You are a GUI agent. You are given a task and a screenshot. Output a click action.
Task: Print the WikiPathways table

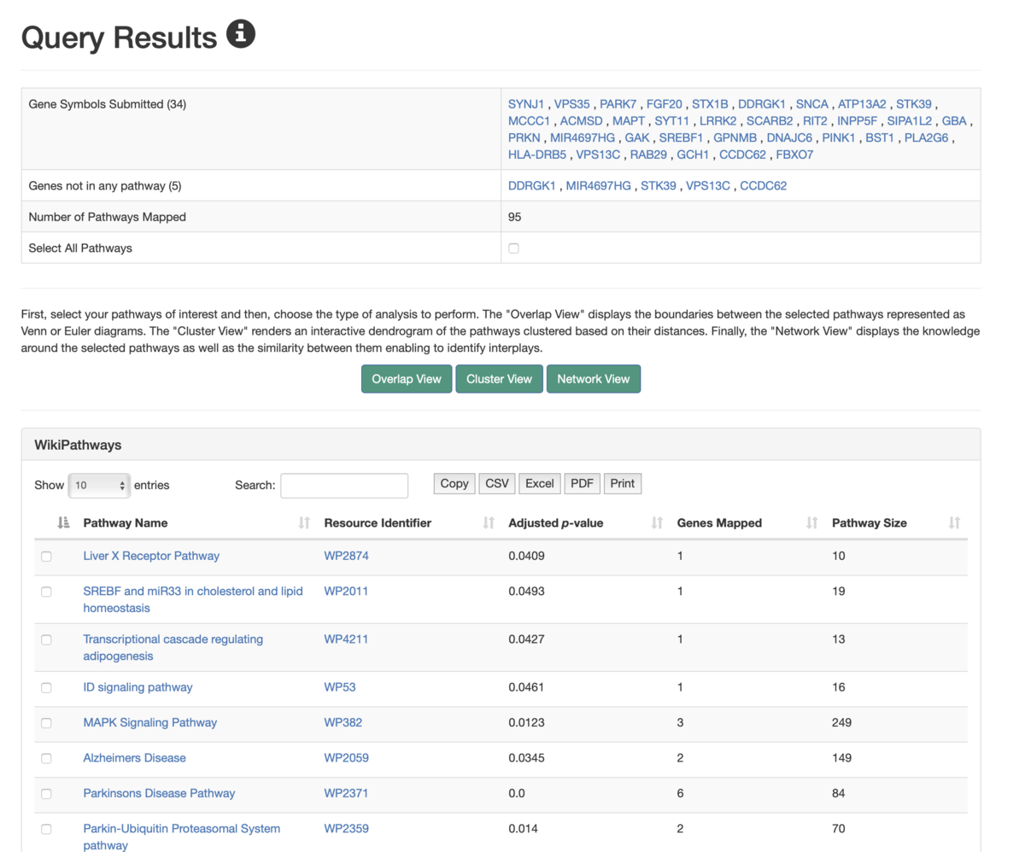623,484
